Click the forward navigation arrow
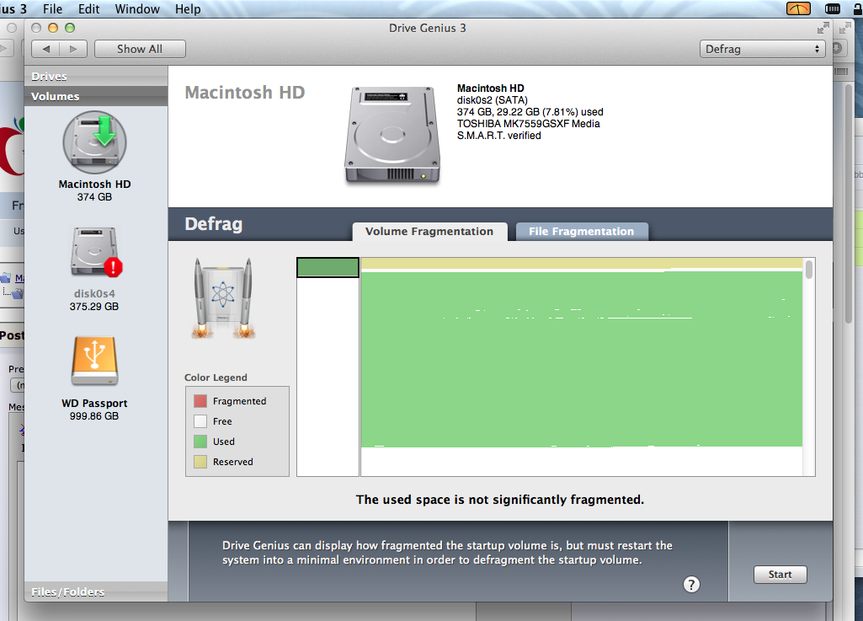Screen dimensions: 863x621 (x=73, y=49)
